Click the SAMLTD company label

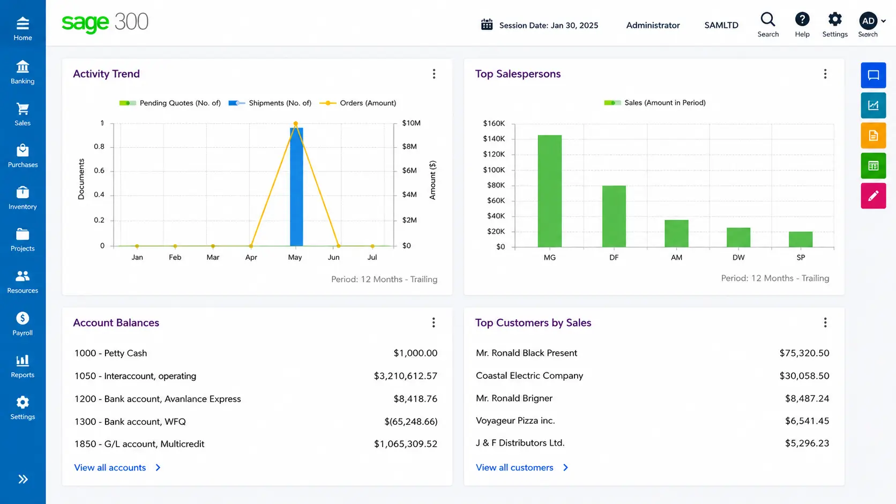click(x=721, y=25)
